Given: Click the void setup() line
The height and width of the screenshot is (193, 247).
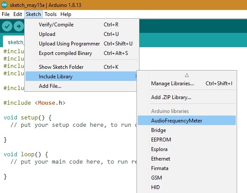Looking at the screenshot, I should (x=28, y=118).
